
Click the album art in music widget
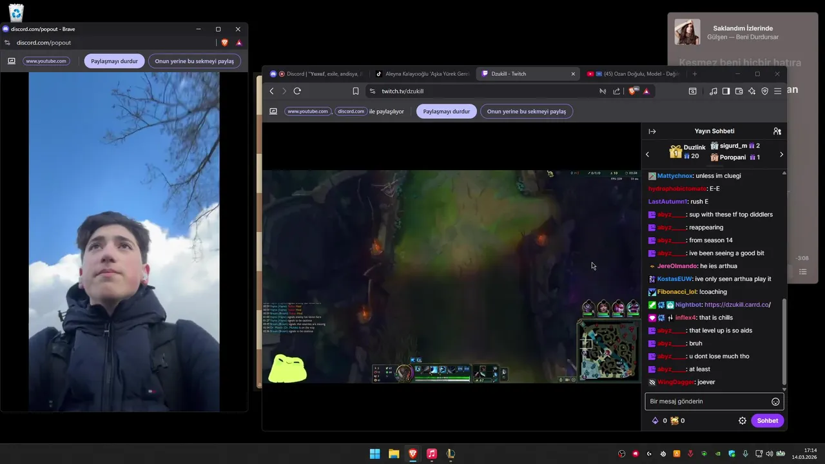coord(687,32)
